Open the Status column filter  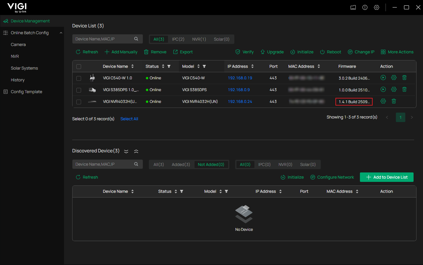click(x=169, y=66)
